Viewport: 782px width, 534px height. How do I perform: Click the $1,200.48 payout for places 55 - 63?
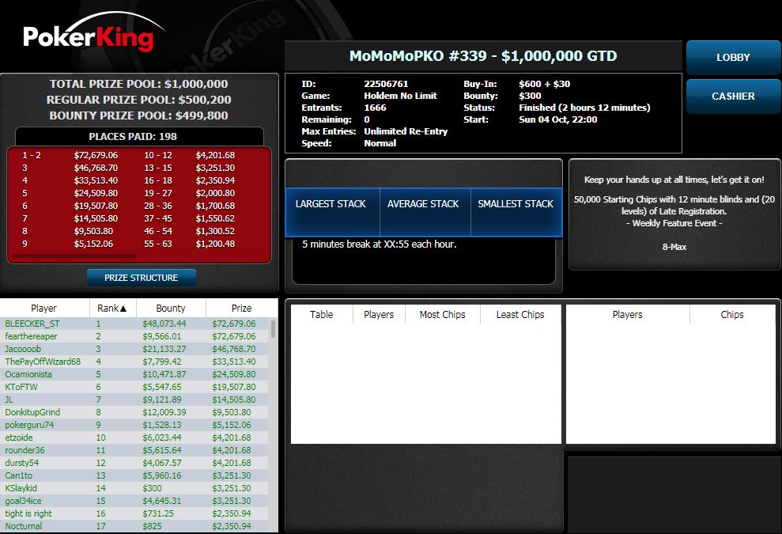[x=215, y=244]
